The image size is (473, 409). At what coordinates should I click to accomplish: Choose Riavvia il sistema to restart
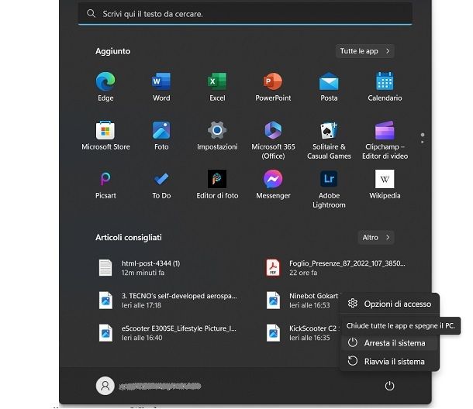click(x=389, y=362)
